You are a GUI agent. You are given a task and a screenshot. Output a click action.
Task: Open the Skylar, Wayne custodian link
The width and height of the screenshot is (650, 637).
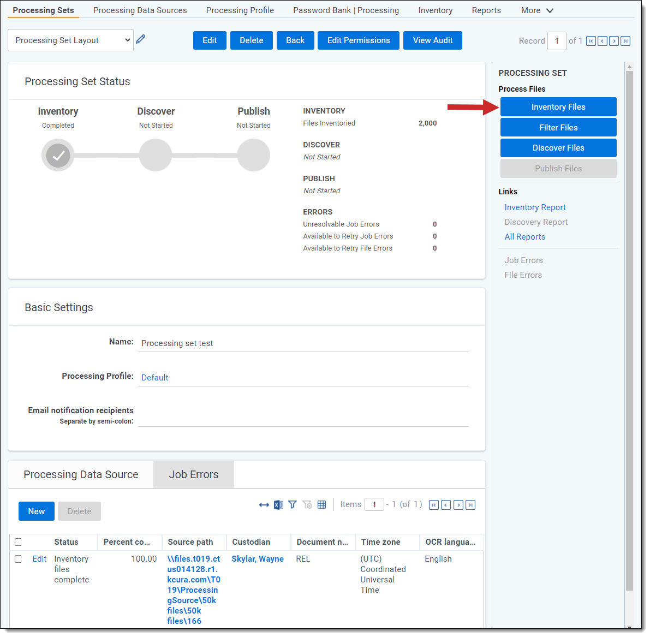tap(258, 559)
